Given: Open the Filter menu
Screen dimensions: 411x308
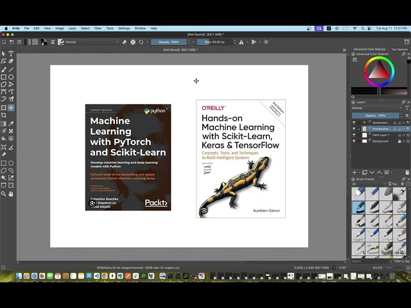Looking at the screenshot, I should 98,28.
